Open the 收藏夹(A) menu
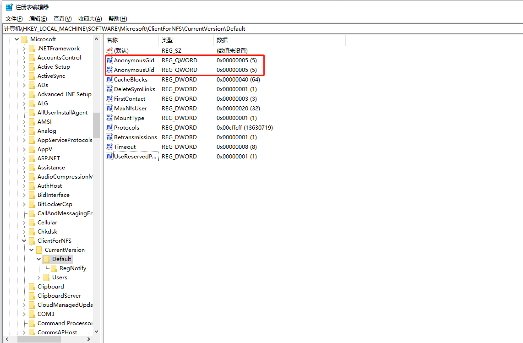Image resolution: width=523 pixels, height=343 pixels. [x=90, y=19]
